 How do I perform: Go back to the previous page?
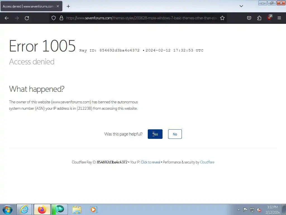[7, 18]
